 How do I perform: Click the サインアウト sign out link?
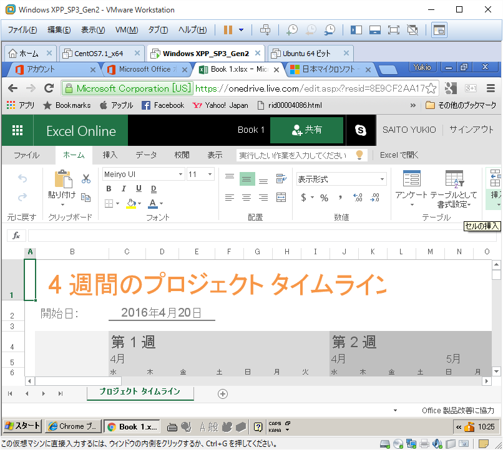471,130
